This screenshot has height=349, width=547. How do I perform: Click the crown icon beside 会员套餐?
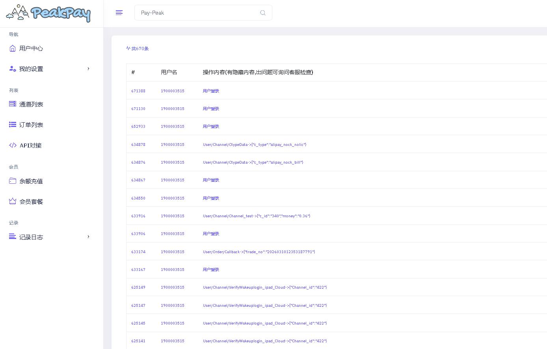[13, 201]
